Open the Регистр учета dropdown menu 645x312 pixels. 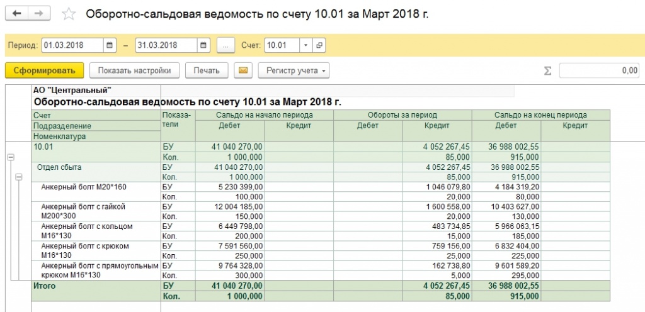pos(294,70)
